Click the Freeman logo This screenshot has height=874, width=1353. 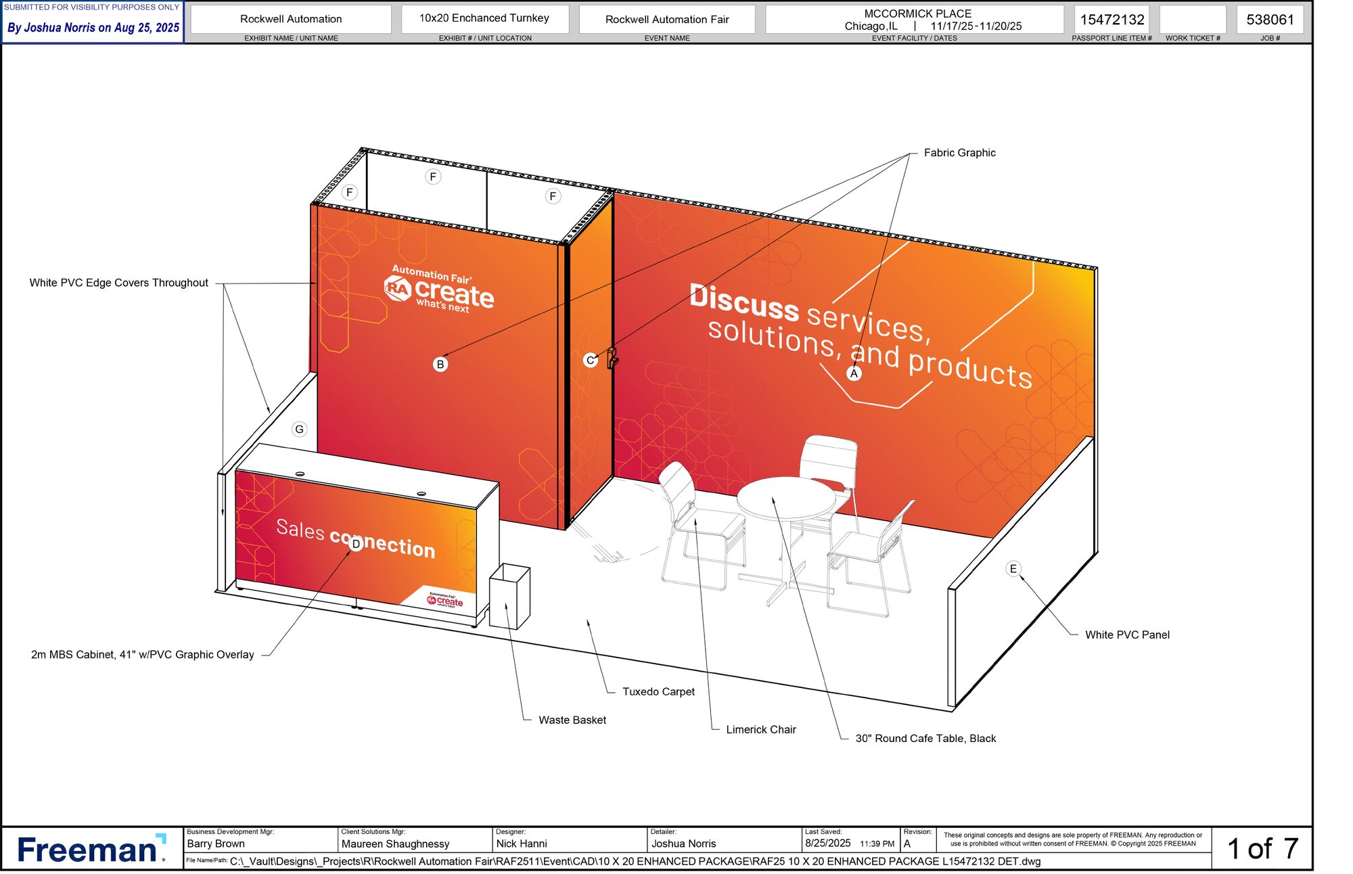(x=91, y=849)
